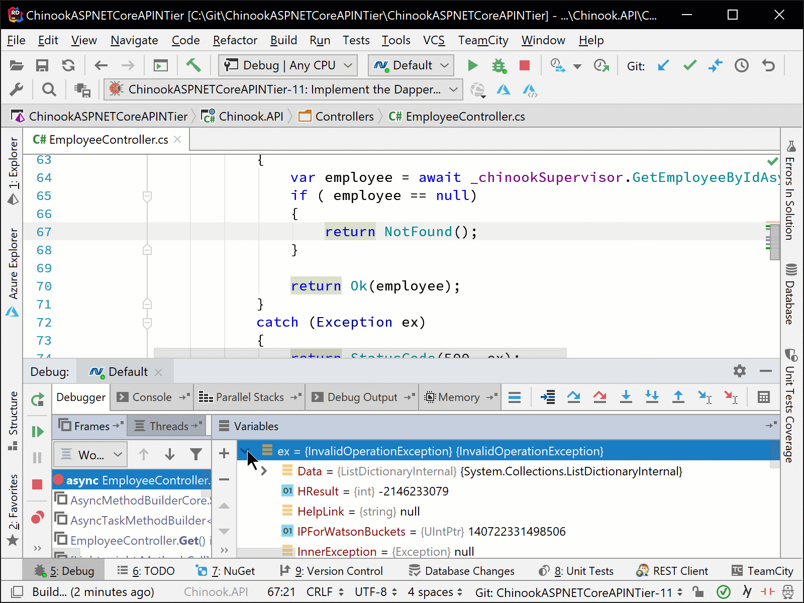Commit changes using the Git checkmark icon
Viewport: 804px width, 603px height.
[x=689, y=65]
